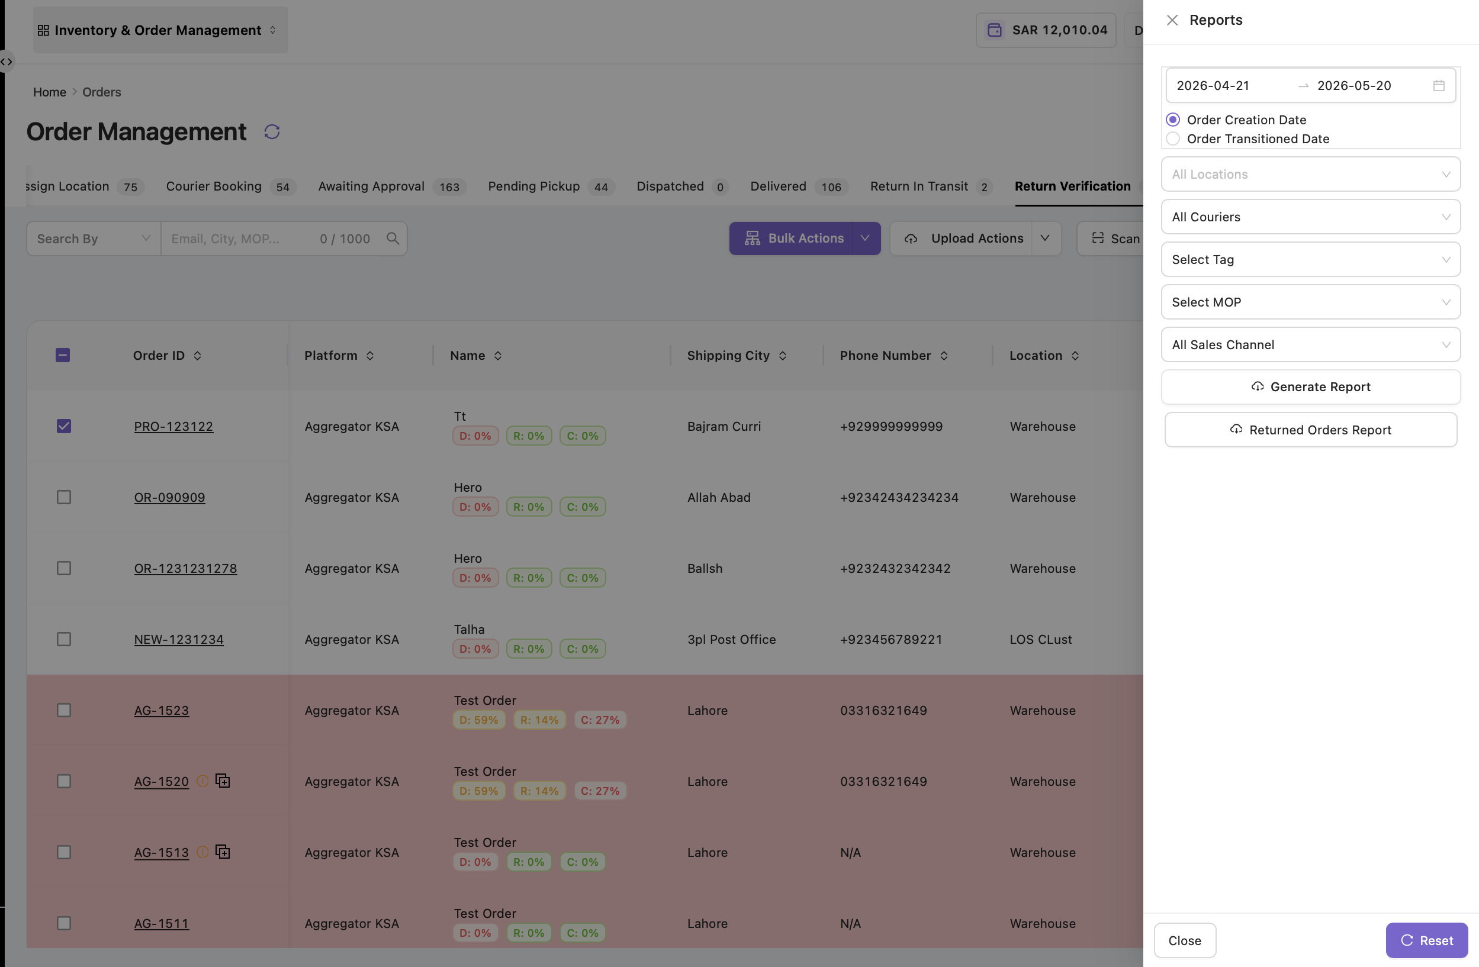Check the OR-090909 row checkbox

63,497
